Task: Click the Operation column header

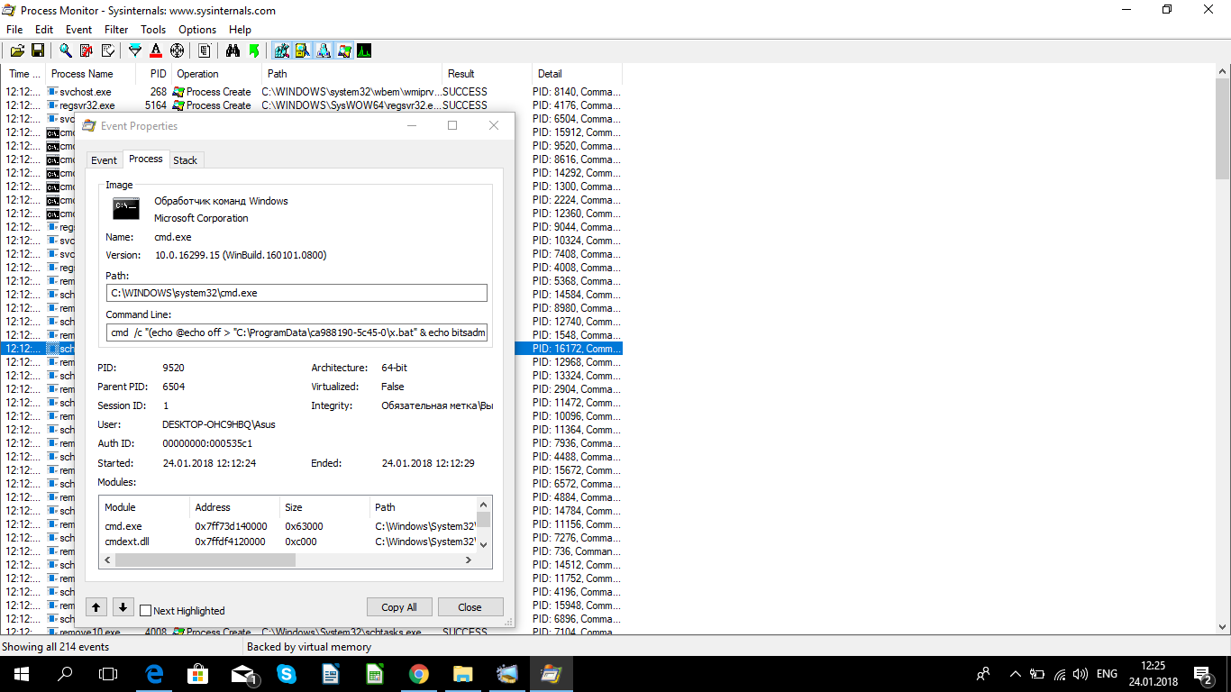Action: (216, 74)
